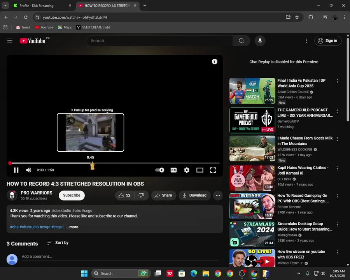Open the Sort by comments menu

pyautogui.click(x=58, y=243)
